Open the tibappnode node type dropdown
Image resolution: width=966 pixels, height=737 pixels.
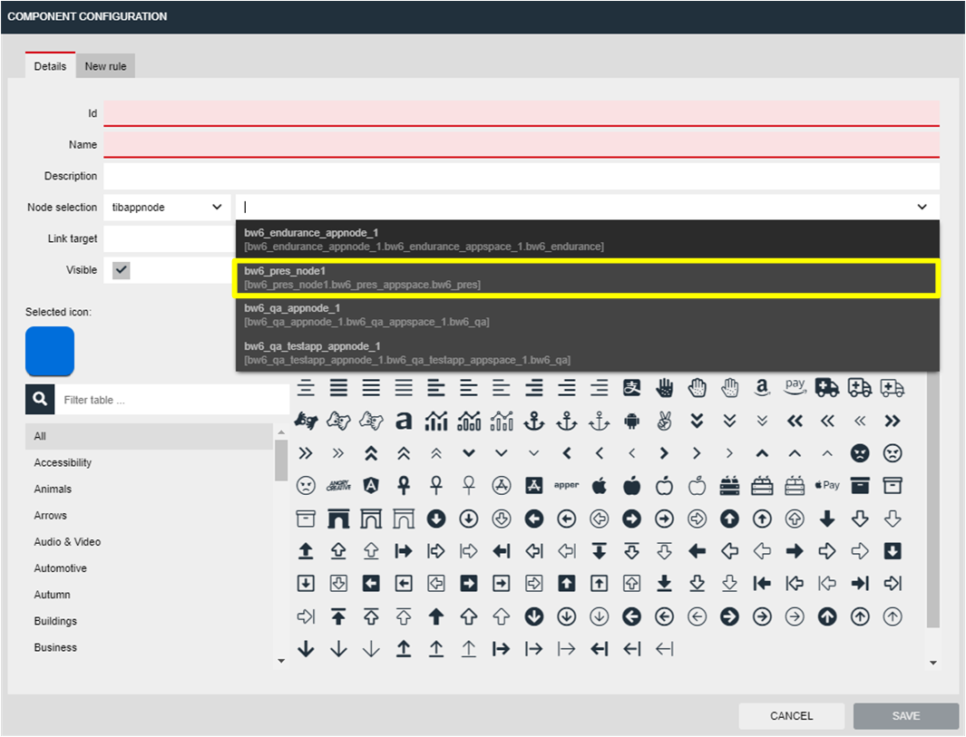(x=167, y=207)
